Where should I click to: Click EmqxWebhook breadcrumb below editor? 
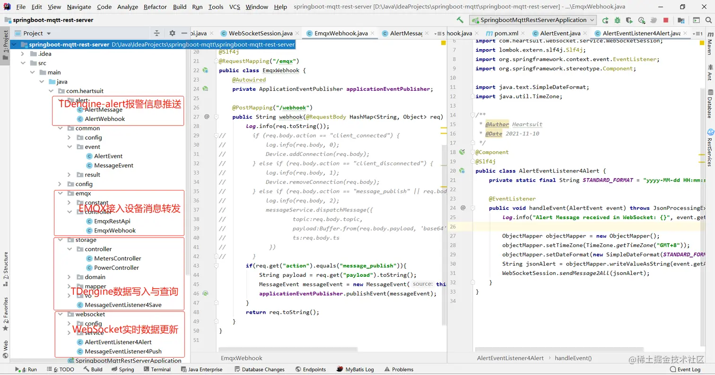point(242,358)
